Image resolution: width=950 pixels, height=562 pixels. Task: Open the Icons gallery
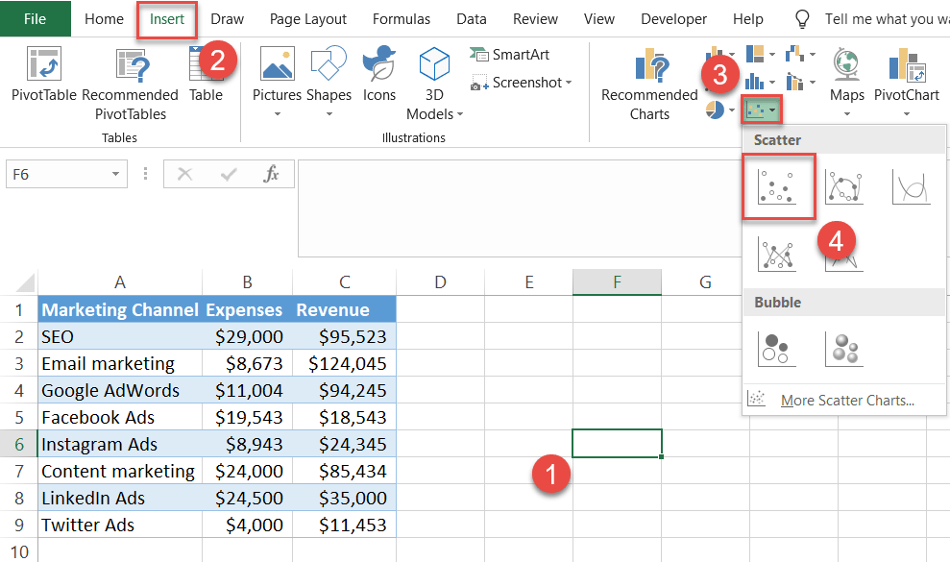pyautogui.click(x=379, y=82)
